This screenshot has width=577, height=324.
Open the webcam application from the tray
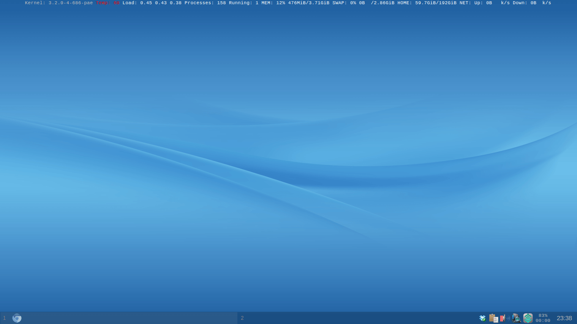(516, 318)
